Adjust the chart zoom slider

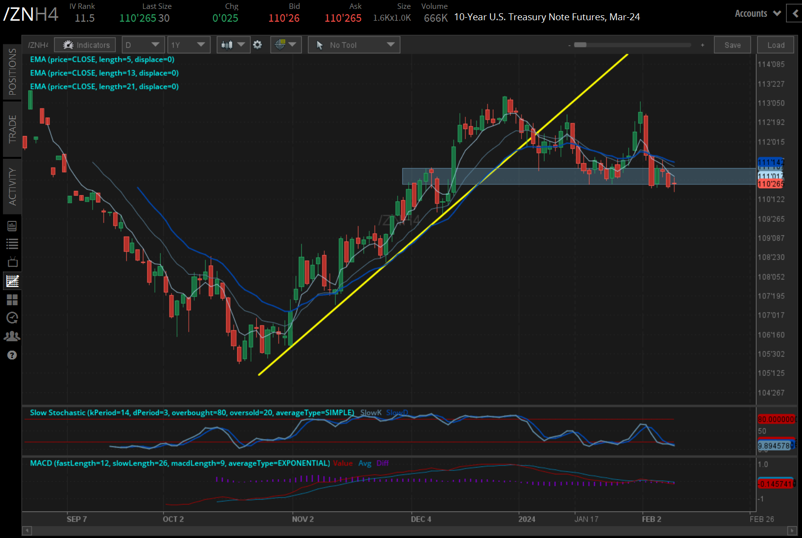point(581,44)
